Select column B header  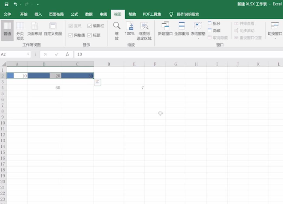[44, 64]
